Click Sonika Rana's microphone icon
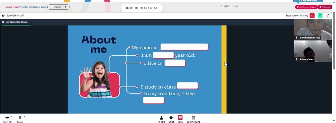Screen dimensions: 336x123 pyautogui.click(x=297, y=38)
